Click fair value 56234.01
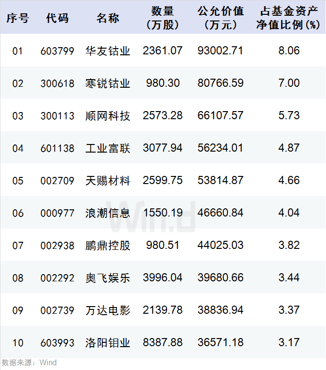 coord(220,148)
